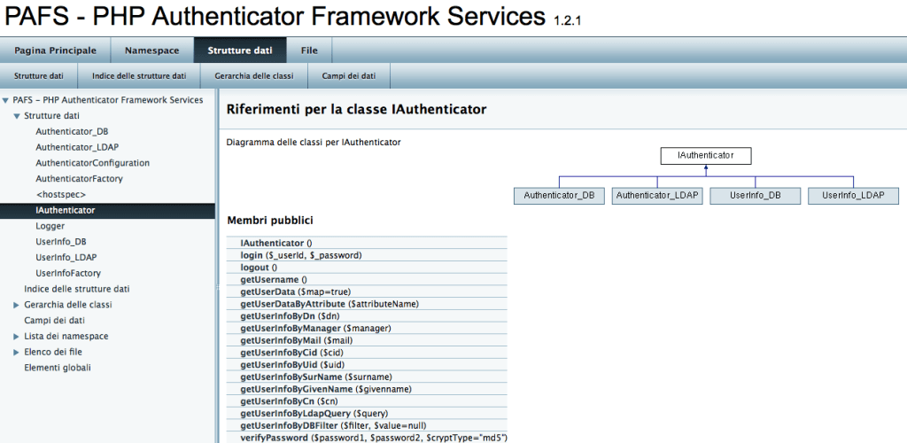Open Elementi globali tree item
This screenshot has width=907, height=443.
click(x=58, y=367)
